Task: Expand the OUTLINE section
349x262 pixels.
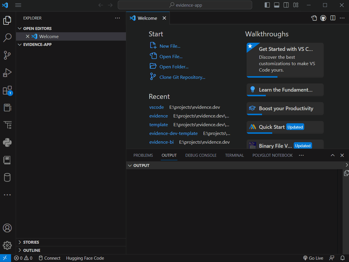Action: coord(71,250)
